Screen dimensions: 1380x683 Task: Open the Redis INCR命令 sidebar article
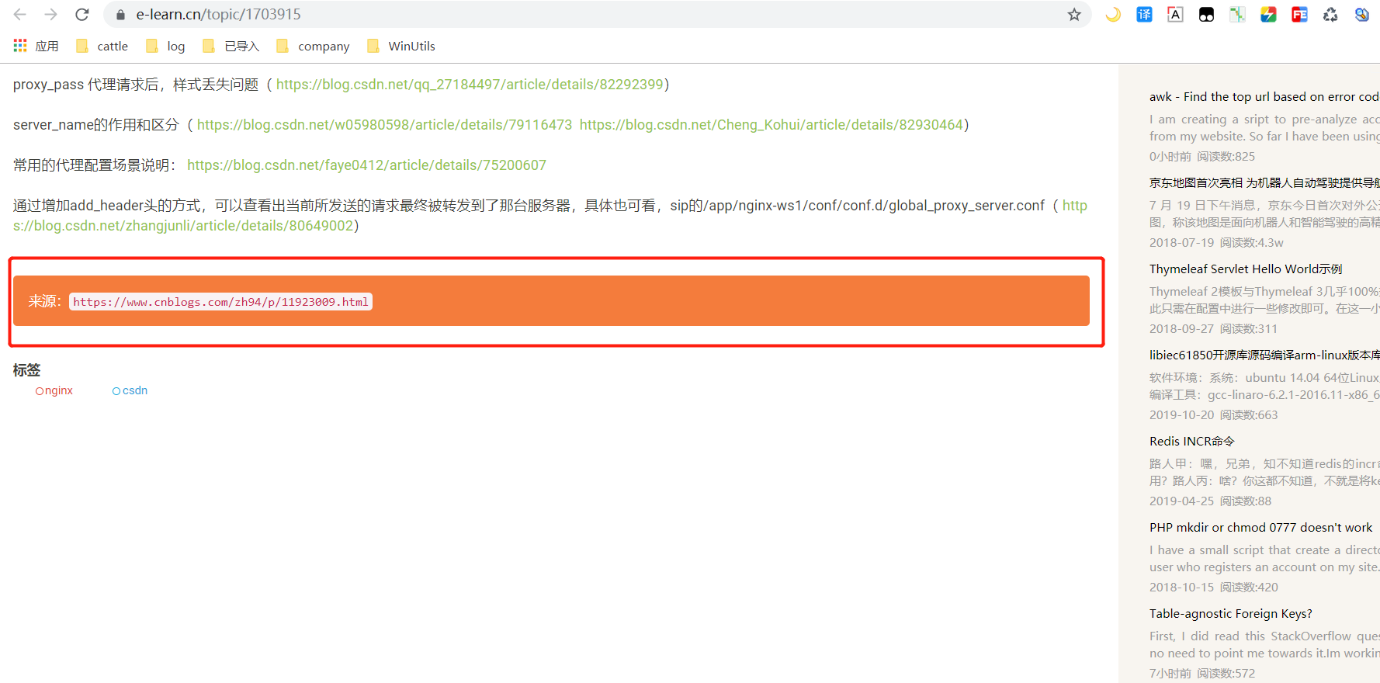tap(1191, 441)
